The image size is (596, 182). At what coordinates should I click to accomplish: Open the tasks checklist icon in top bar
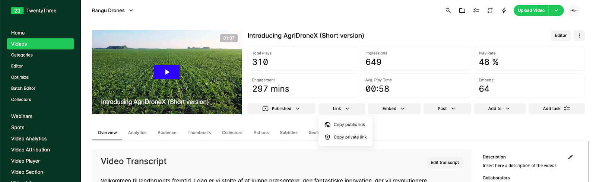click(x=476, y=10)
